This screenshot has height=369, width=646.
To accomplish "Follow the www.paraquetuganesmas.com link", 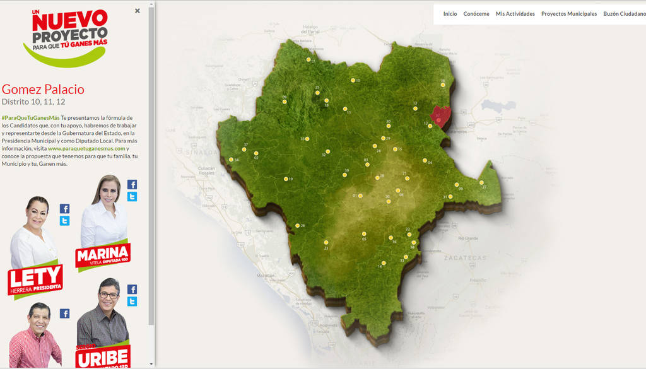I will [x=86, y=149].
